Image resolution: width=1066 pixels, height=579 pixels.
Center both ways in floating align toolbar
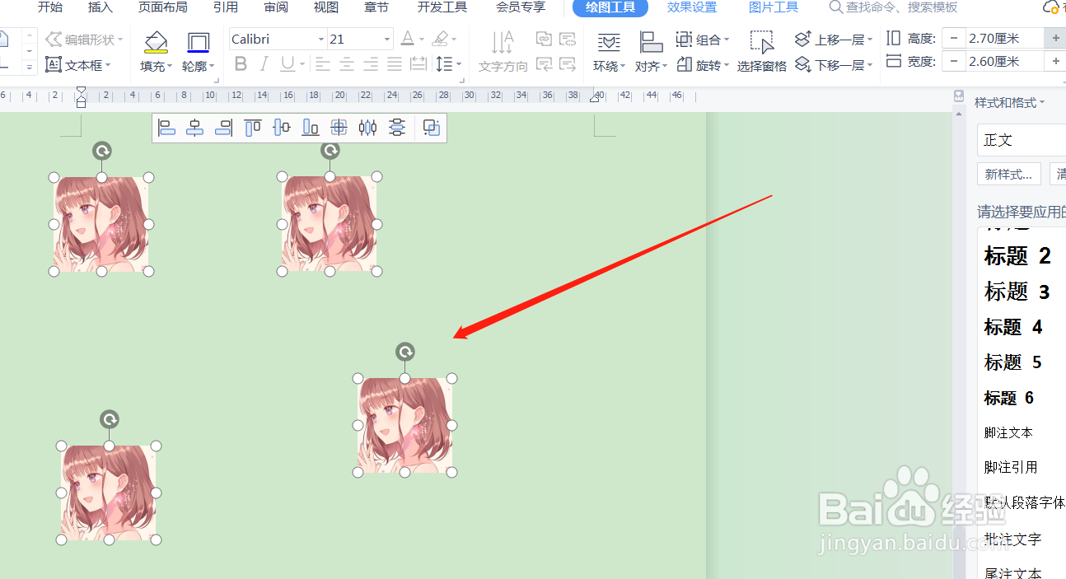339,128
